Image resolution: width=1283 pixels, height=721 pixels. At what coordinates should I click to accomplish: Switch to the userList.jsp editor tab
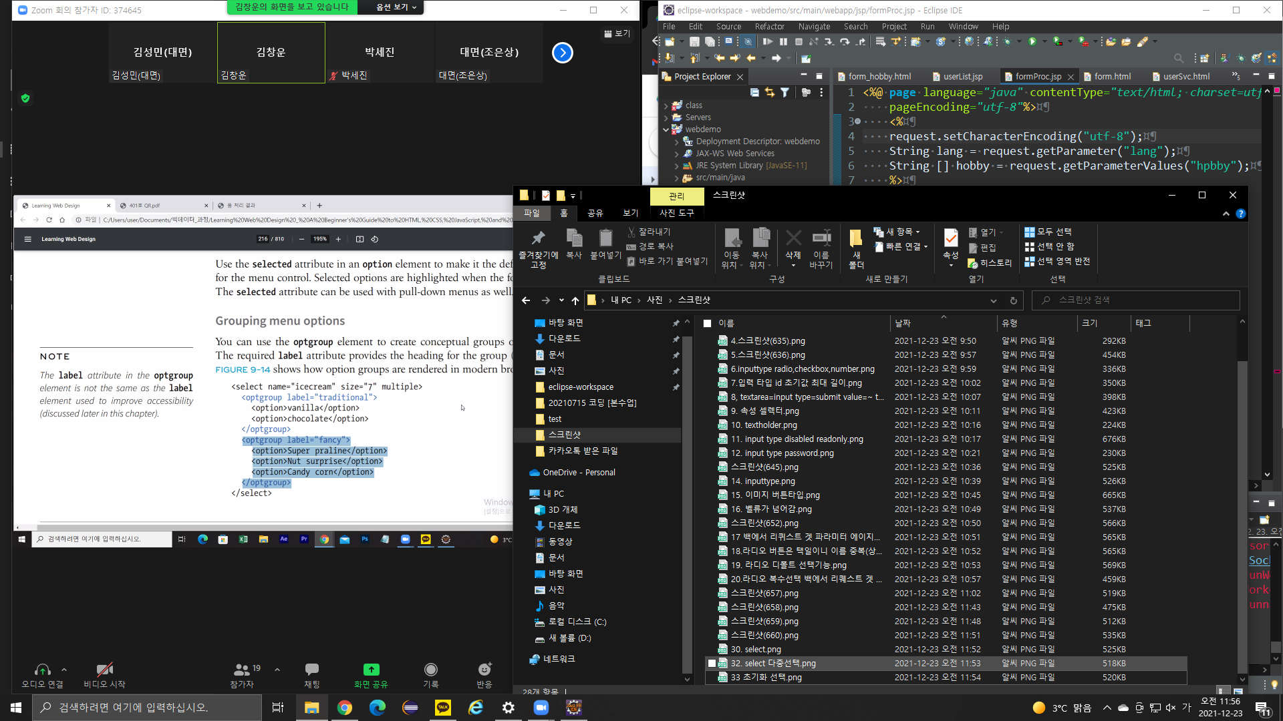962,77
